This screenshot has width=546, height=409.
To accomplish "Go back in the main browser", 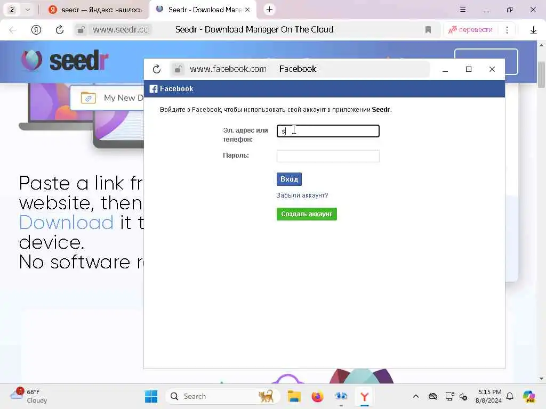I will [13, 30].
